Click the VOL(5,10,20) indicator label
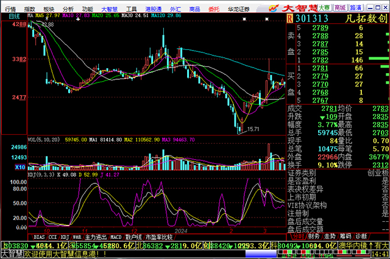 44,140
